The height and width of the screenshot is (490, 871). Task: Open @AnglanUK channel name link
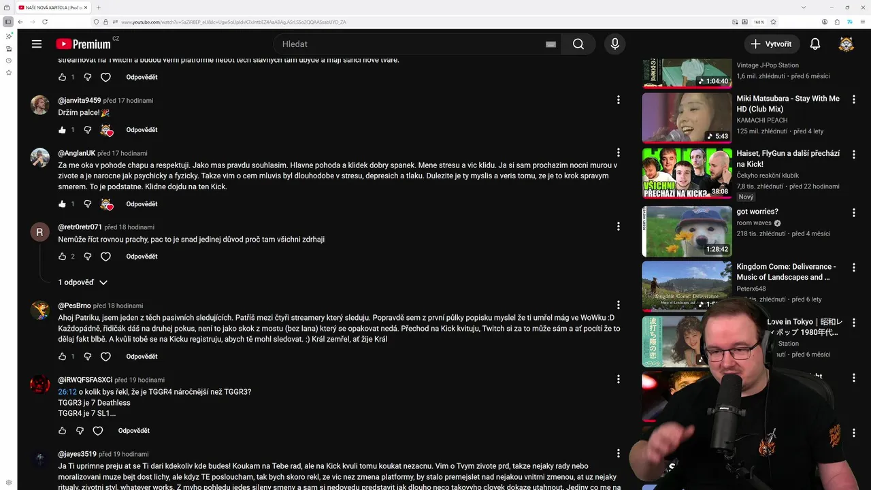click(77, 153)
